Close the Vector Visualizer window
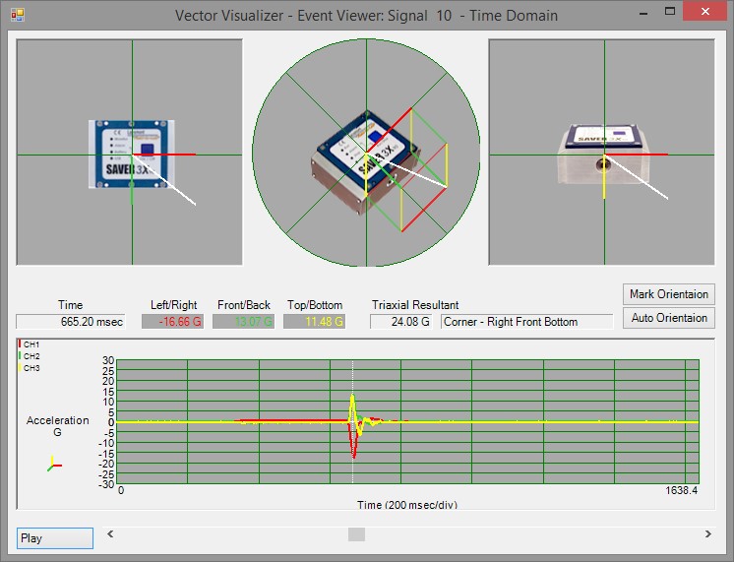Viewport: 734px width, 562px height. point(705,12)
